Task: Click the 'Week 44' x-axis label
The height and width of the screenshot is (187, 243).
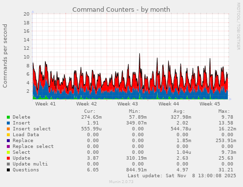Action: (169, 104)
